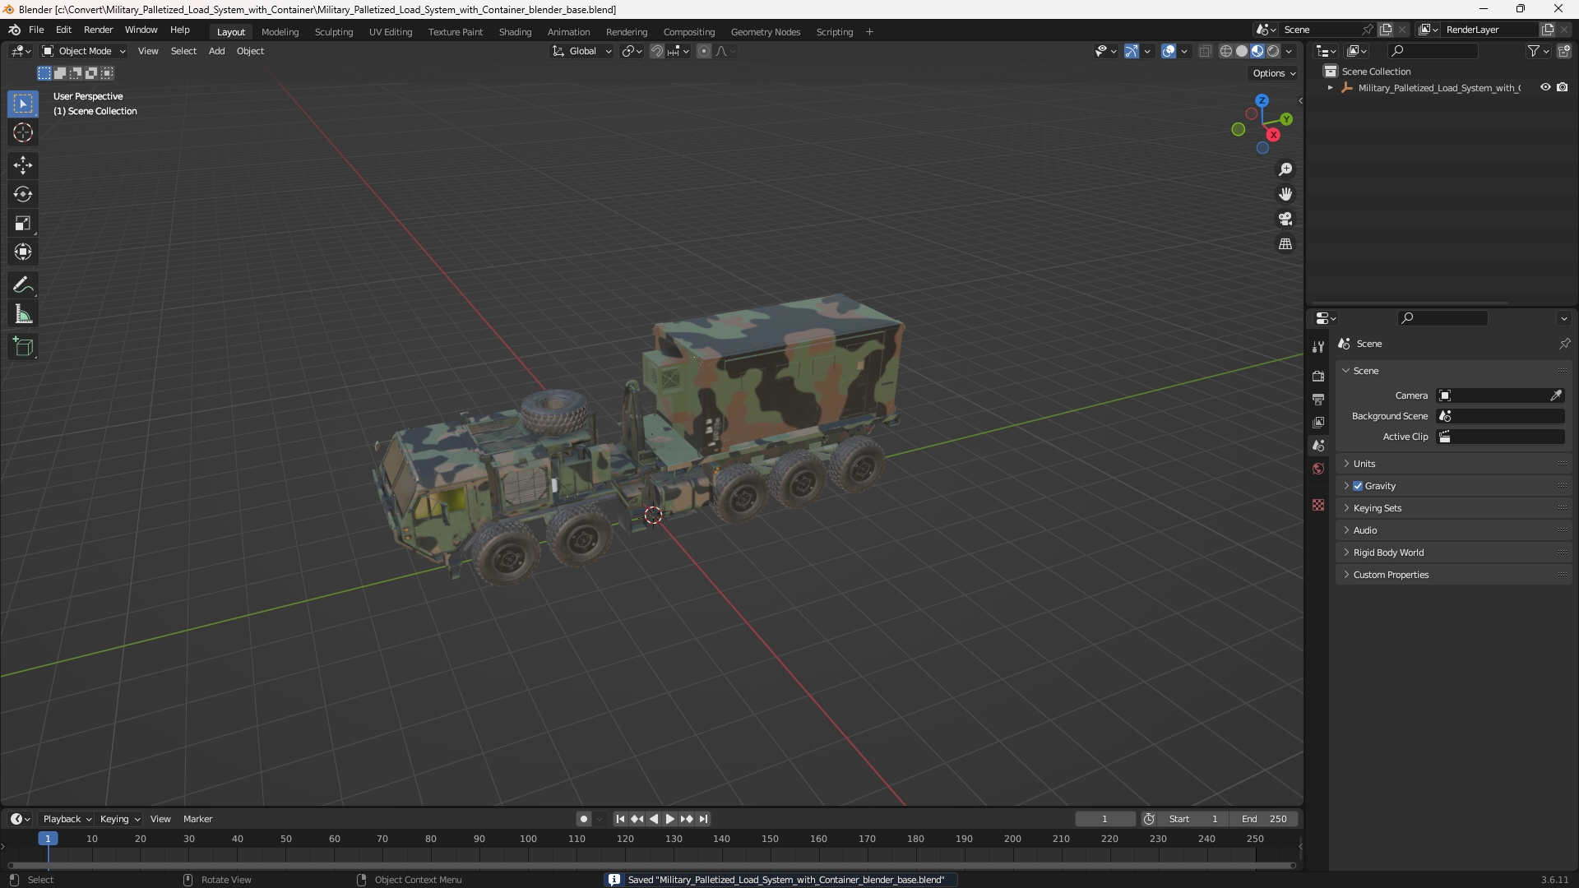Image resolution: width=1579 pixels, height=888 pixels.
Task: Open the Output properties tab
Action: 1318,399
